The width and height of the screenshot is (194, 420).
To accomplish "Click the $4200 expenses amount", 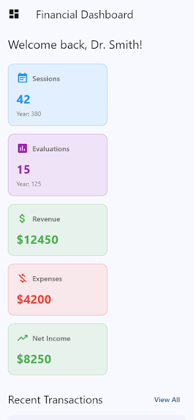I will point(34,299).
